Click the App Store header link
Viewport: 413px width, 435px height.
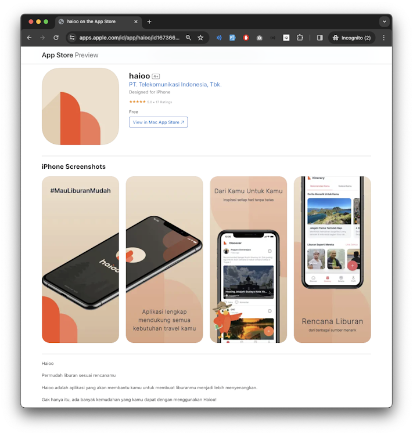[x=57, y=55]
